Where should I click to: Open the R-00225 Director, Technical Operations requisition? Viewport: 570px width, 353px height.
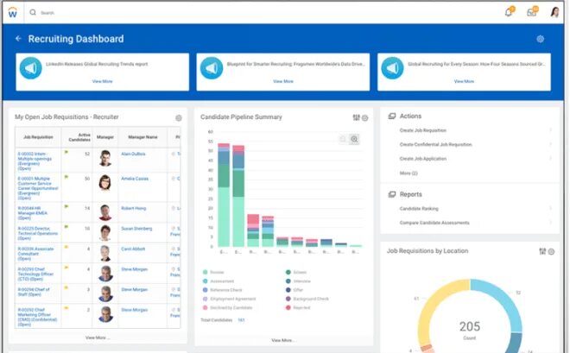pyautogui.click(x=38, y=234)
